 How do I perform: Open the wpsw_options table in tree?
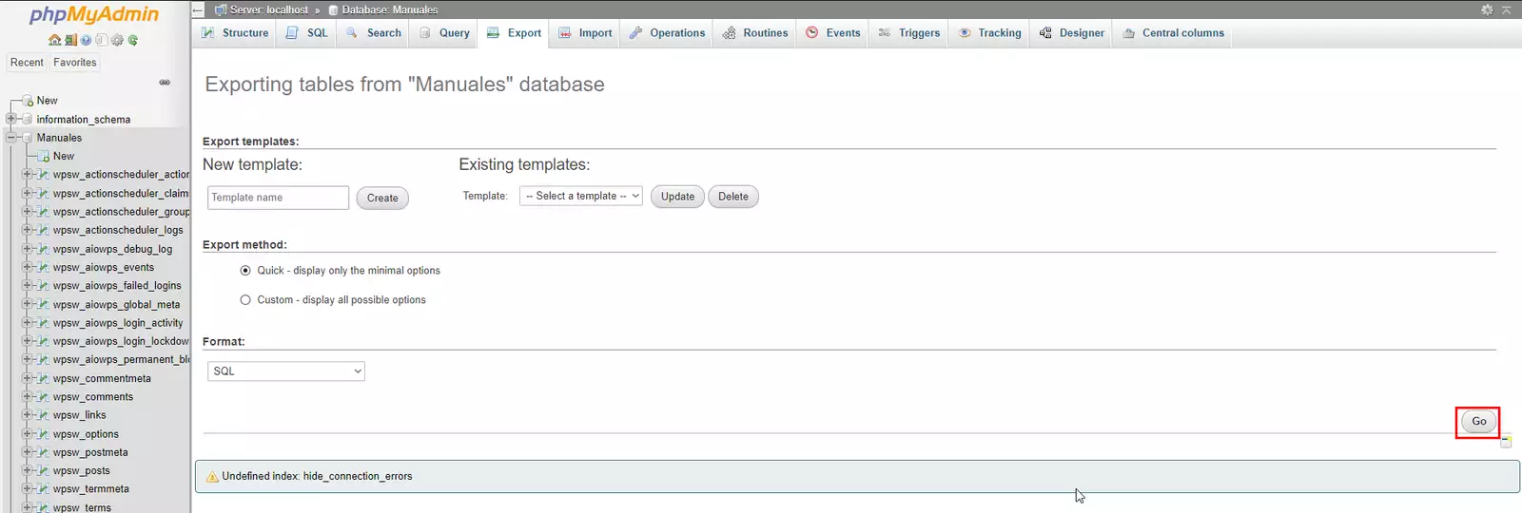pos(86,434)
